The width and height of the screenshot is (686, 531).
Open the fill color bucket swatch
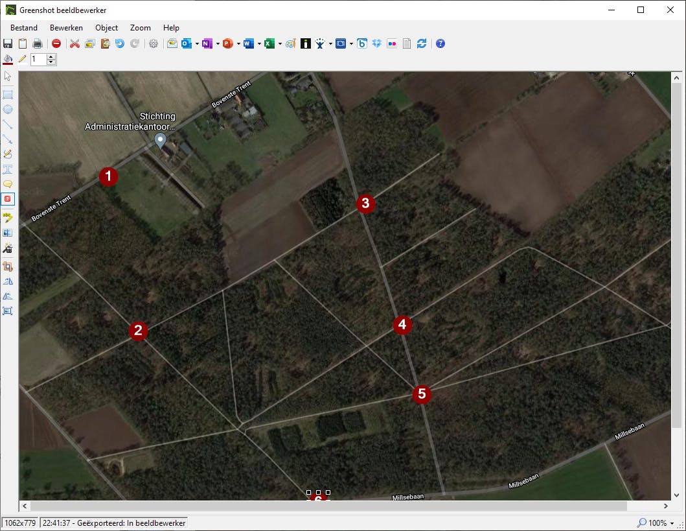(8, 59)
